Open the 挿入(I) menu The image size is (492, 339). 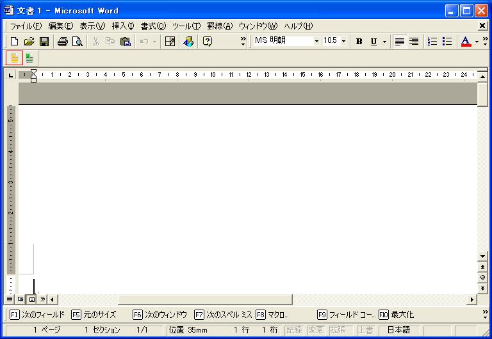[123, 26]
